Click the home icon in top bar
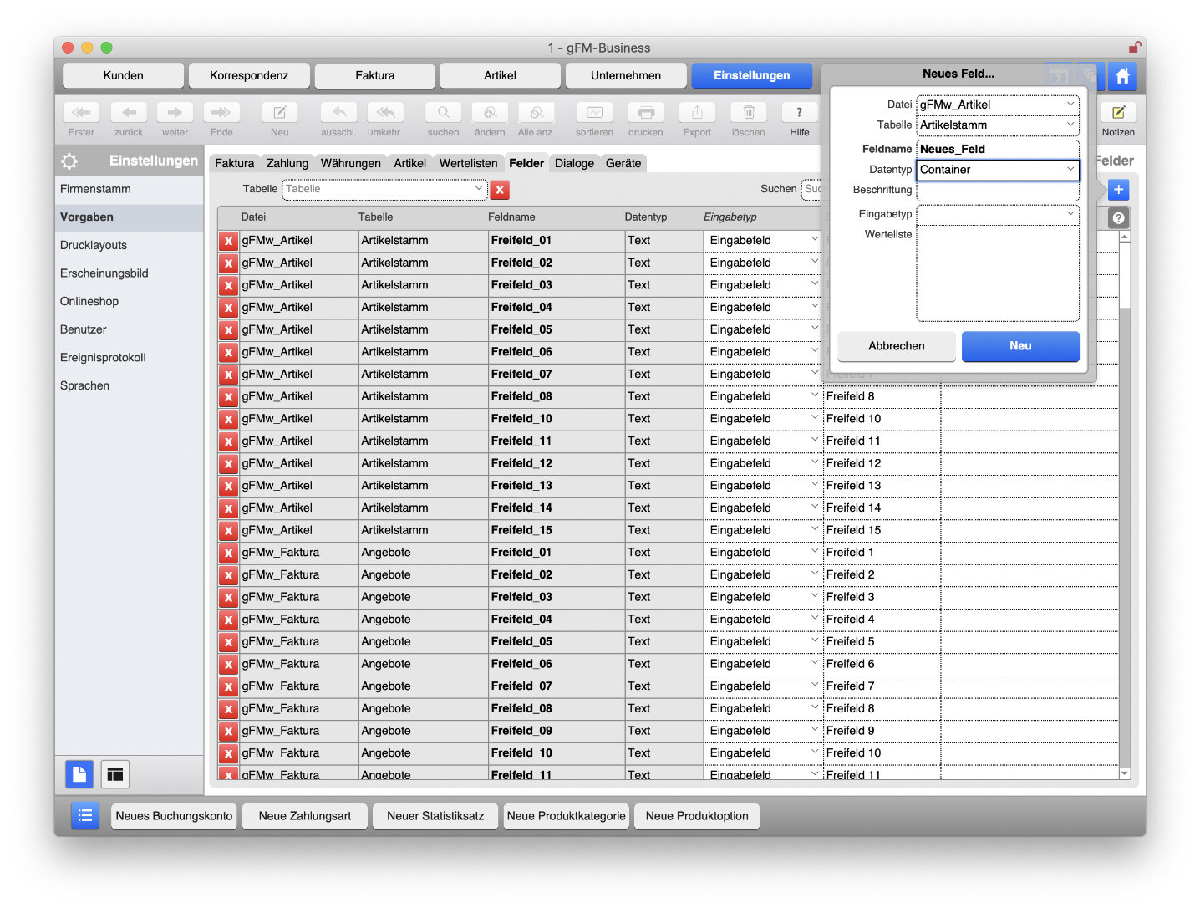1200x908 pixels. (1122, 76)
